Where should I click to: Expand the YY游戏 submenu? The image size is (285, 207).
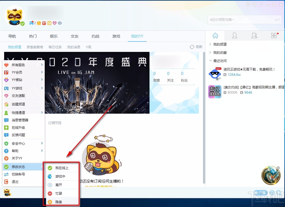tap(24, 88)
